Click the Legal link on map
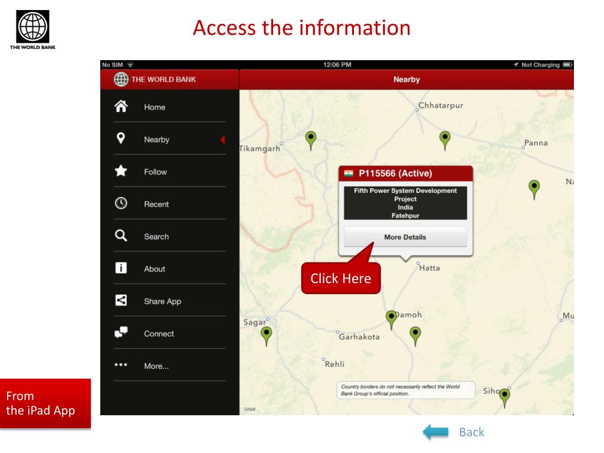Viewport: 604px width, 453px height. [x=250, y=409]
